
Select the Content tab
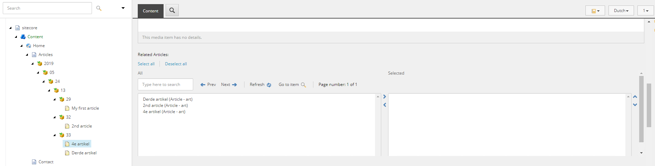[150, 11]
